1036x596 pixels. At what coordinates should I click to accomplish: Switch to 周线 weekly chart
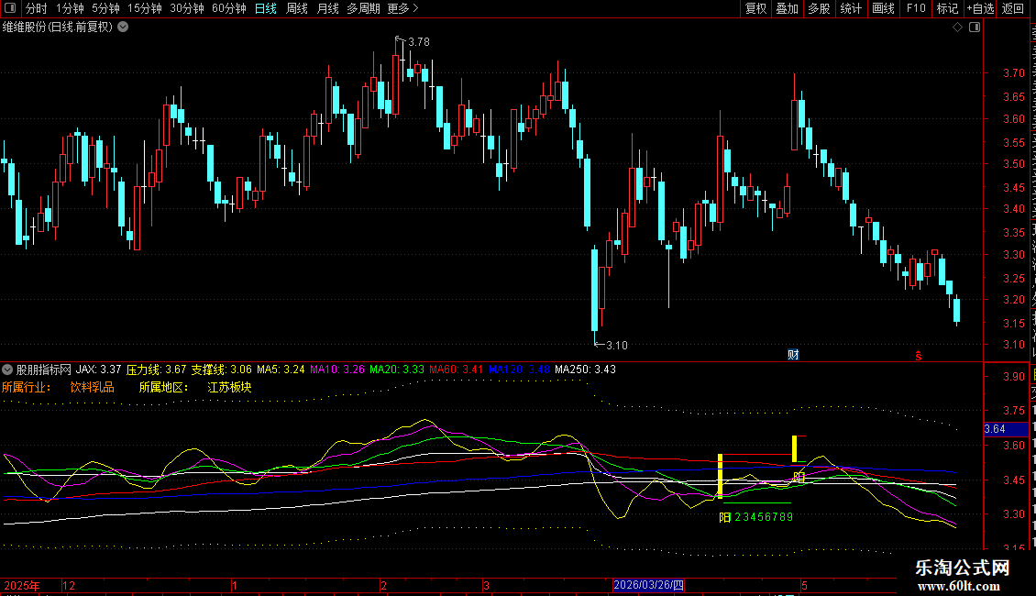click(297, 8)
